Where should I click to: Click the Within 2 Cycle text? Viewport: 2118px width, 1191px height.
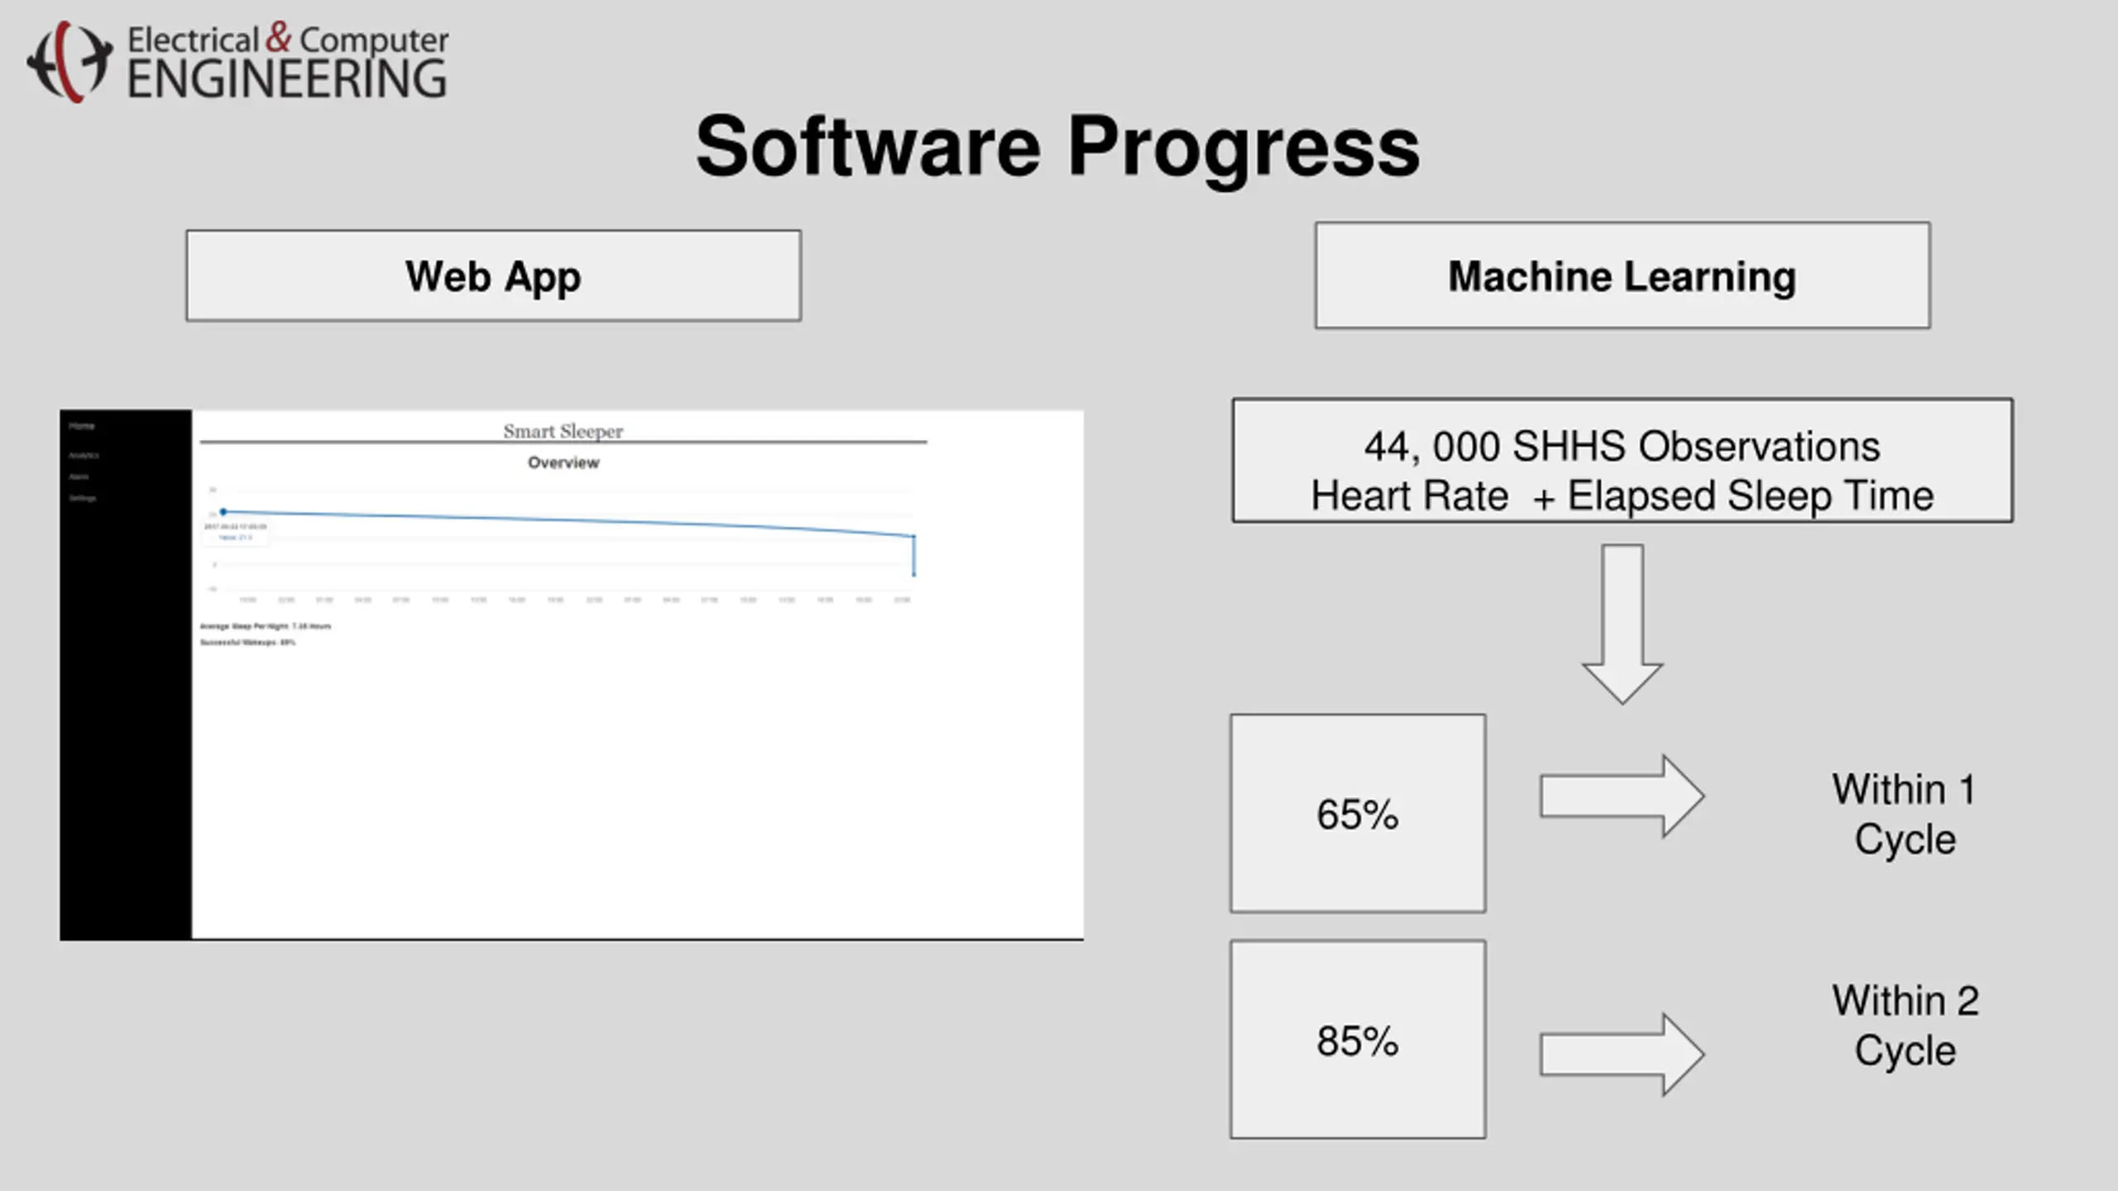pyautogui.click(x=1905, y=1026)
